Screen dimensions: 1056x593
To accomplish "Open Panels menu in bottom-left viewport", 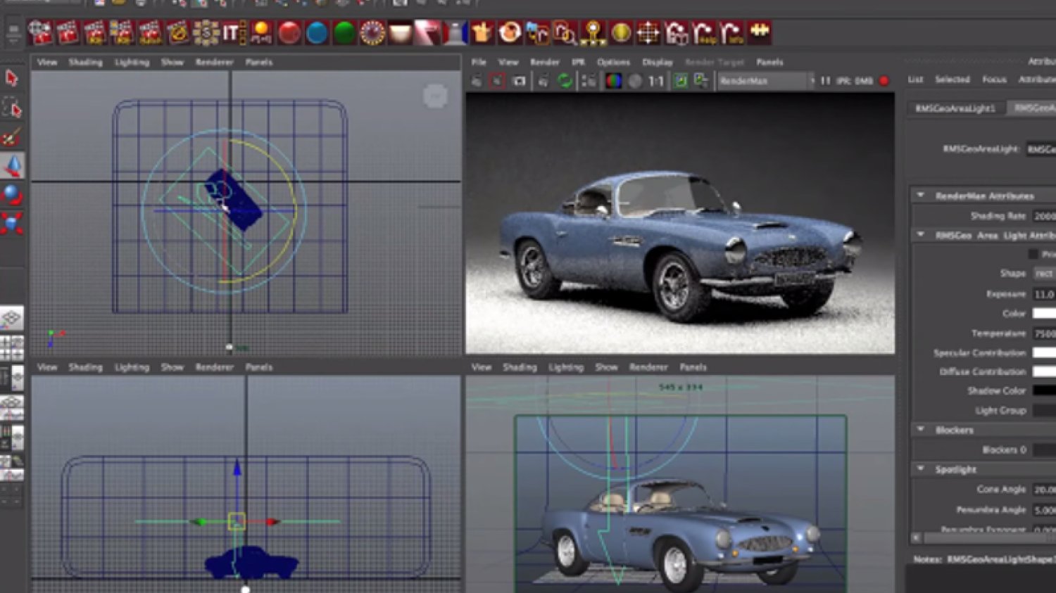I will point(258,367).
